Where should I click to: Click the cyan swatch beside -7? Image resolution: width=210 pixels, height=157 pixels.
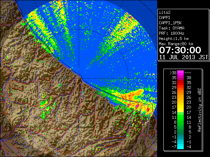(x=180, y=147)
